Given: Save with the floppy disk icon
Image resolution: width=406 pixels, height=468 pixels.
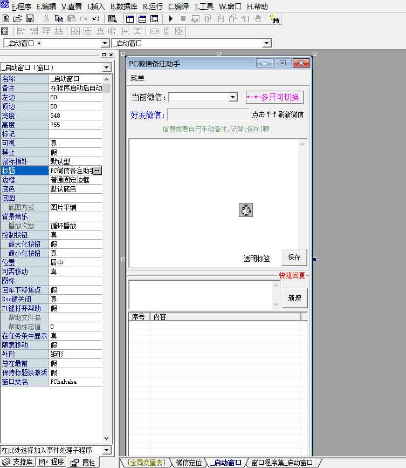Looking at the screenshot, I should click(30, 18).
